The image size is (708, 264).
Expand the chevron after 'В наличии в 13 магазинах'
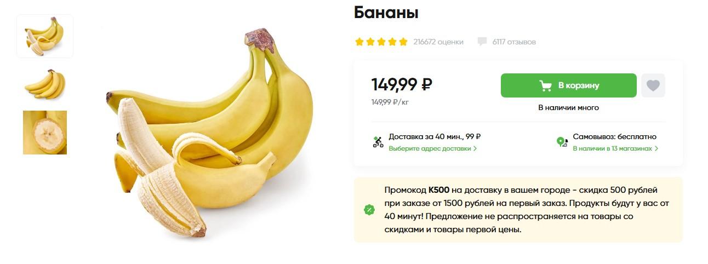click(656, 148)
